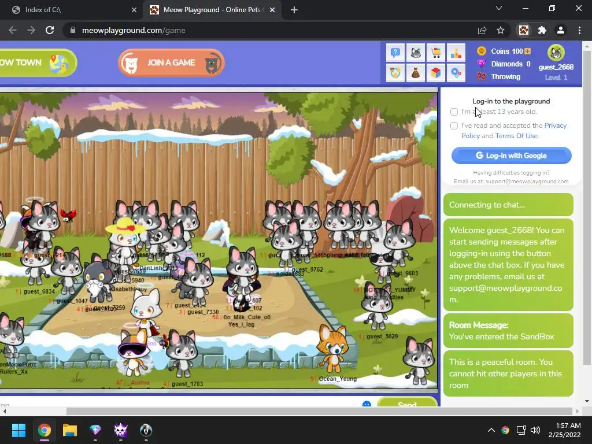The width and height of the screenshot is (592, 444).
Task: Open the cat avatar panel icon
Action: coord(416,53)
